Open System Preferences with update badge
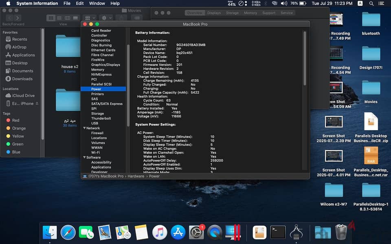Image resolution: width=391 pixels, height=244 pixels. [x=196, y=232]
